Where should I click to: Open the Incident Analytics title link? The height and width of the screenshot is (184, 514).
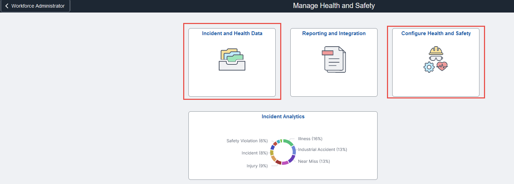[x=283, y=117]
